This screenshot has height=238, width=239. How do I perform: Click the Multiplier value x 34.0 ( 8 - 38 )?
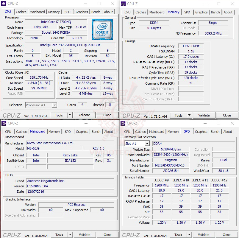39,83
